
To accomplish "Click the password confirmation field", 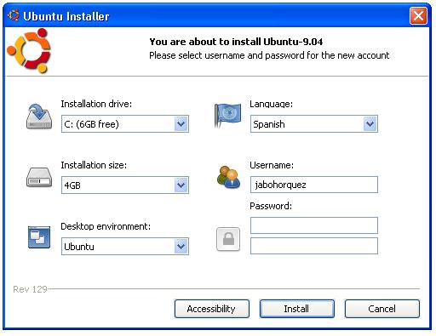I will pyautogui.click(x=314, y=246).
